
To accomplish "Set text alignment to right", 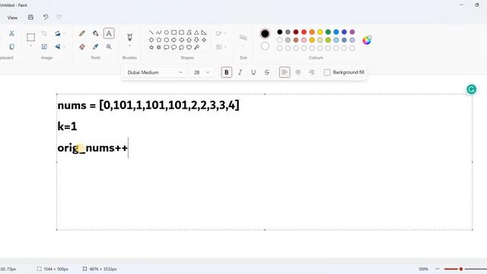I will click(311, 72).
